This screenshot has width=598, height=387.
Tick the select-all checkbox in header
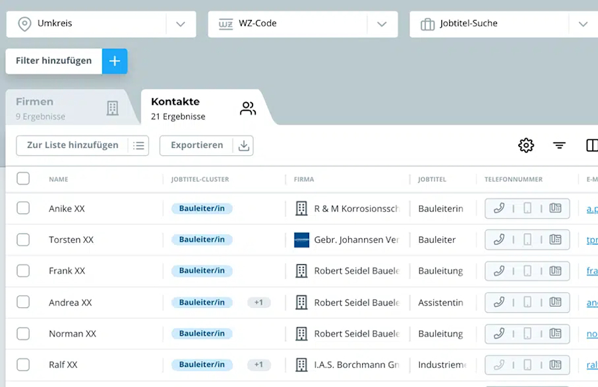[x=23, y=179]
